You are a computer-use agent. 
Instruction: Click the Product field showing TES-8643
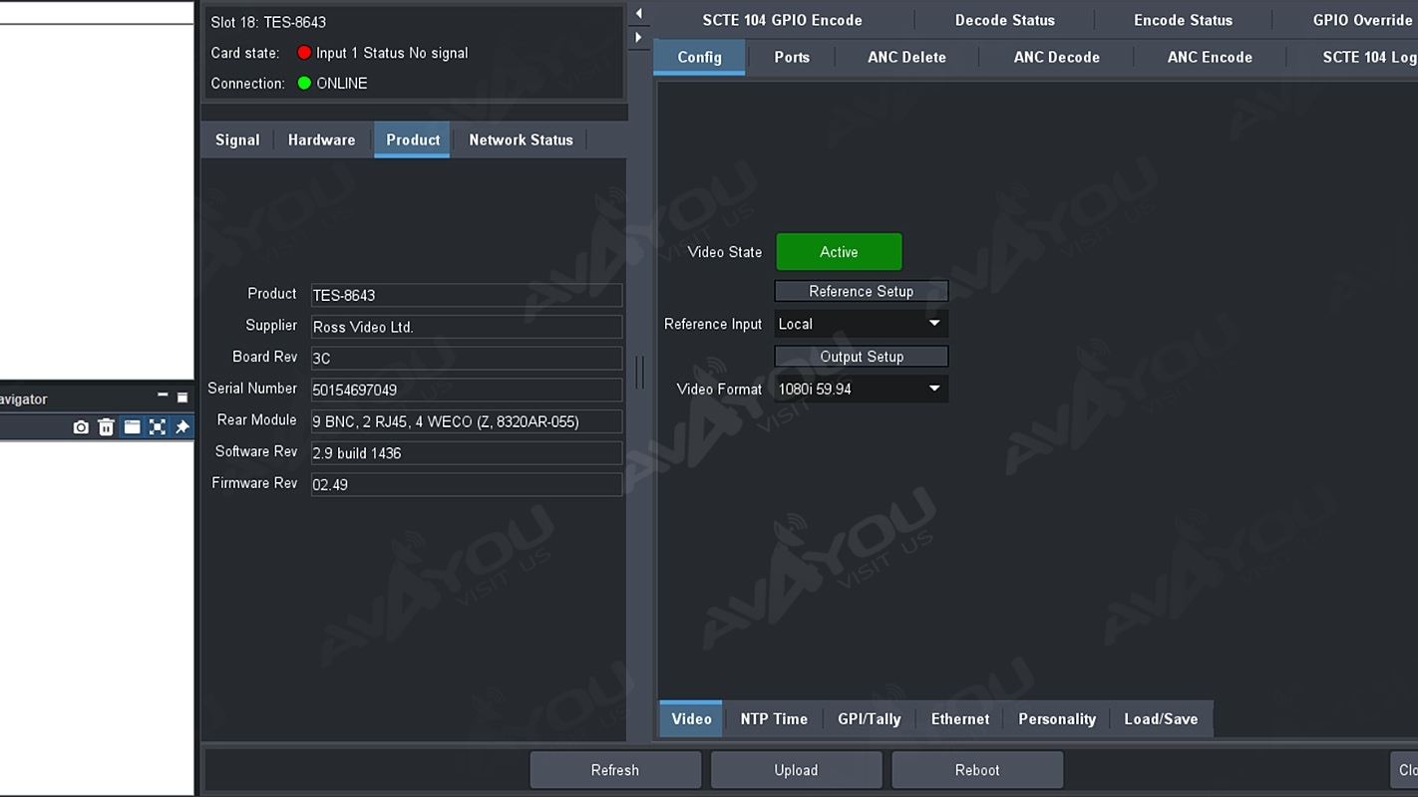[467, 295]
